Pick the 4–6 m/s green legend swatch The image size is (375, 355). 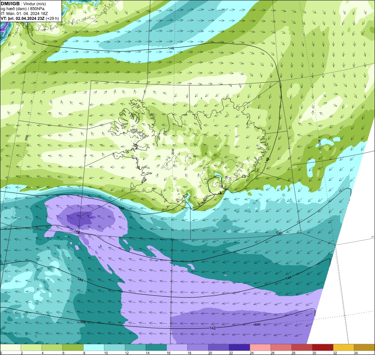(52, 347)
